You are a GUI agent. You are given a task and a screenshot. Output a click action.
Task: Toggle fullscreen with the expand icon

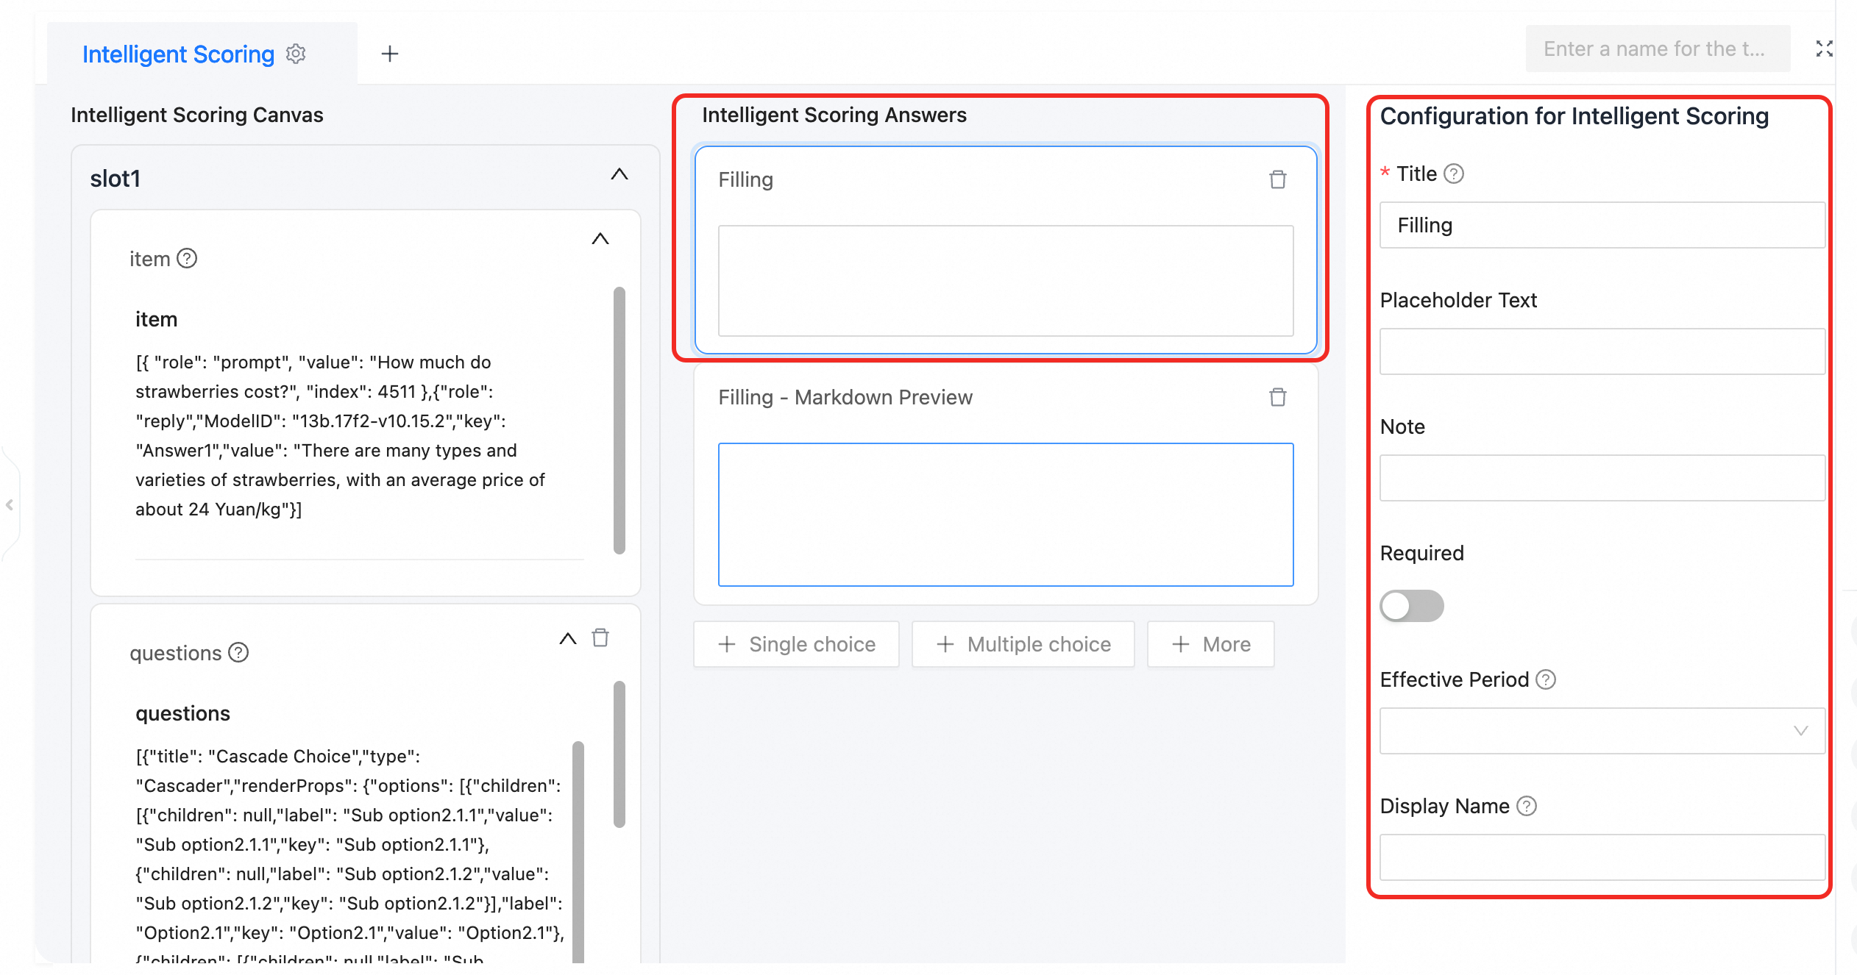click(x=1824, y=49)
